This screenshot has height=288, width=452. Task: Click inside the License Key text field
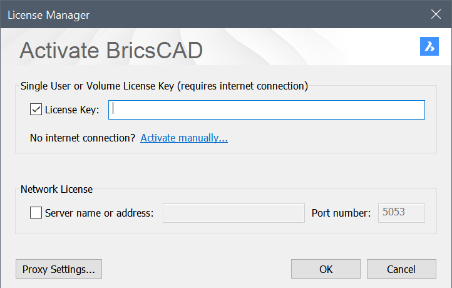tap(267, 110)
